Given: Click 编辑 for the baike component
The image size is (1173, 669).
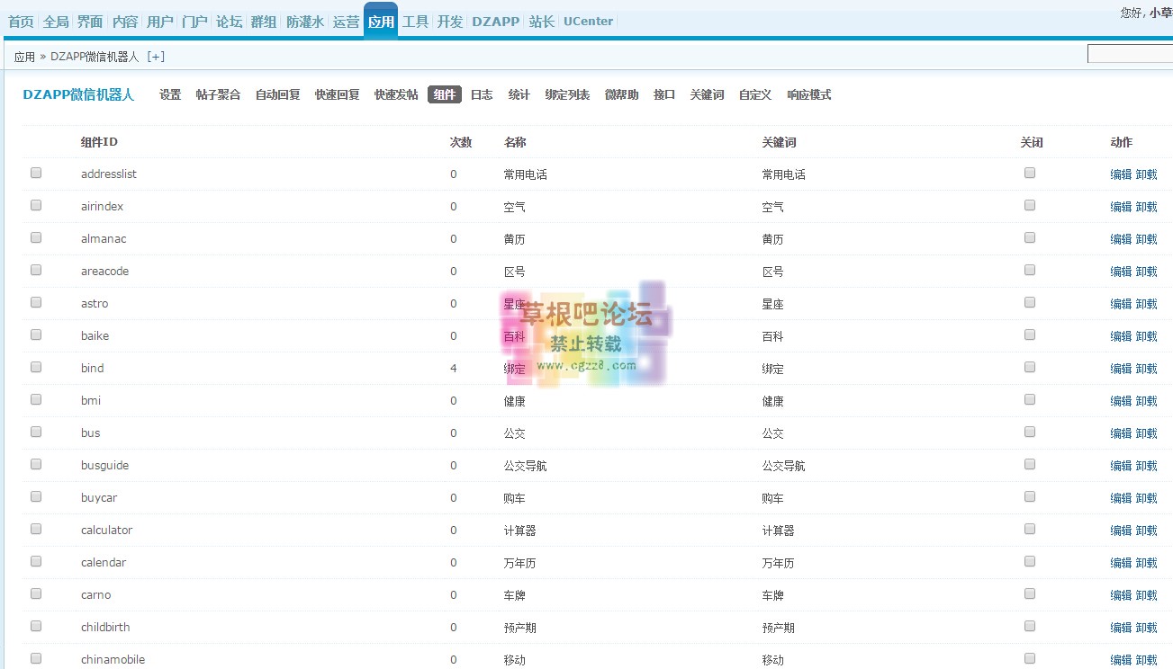Looking at the screenshot, I should pyautogui.click(x=1120, y=335).
